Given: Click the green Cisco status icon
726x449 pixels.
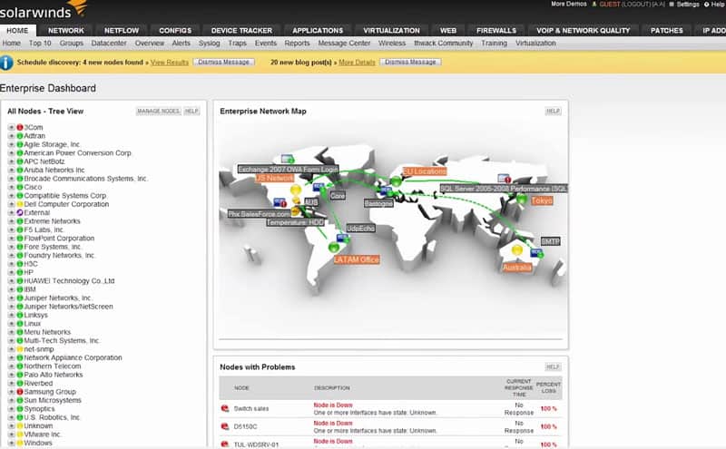Looking at the screenshot, I should tap(20, 187).
